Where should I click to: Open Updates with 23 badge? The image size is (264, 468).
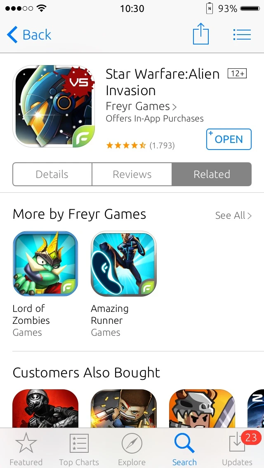click(x=237, y=449)
